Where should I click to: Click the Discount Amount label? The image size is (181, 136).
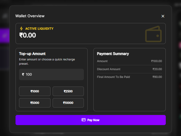(x=109, y=69)
